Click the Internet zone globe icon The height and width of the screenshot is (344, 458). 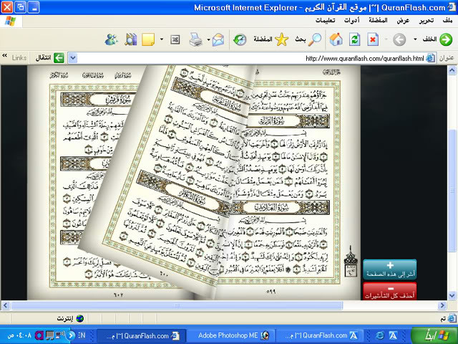tap(79, 318)
